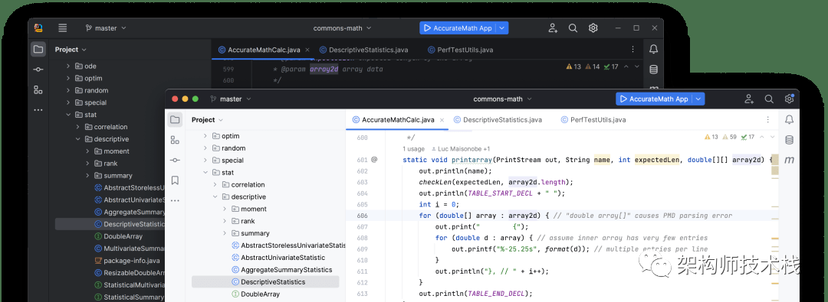The height and width of the screenshot is (302, 828).
Task: Open Settings gear in front window
Action: click(x=789, y=99)
